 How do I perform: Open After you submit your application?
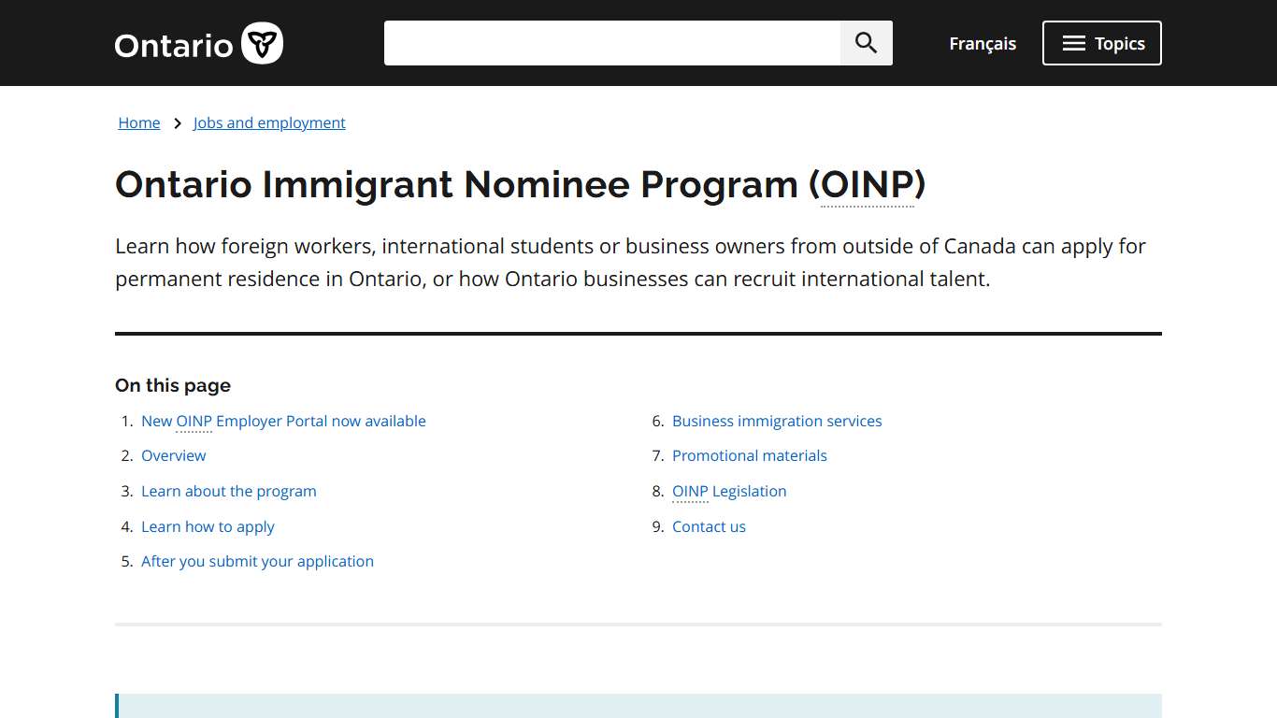[x=257, y=561]
